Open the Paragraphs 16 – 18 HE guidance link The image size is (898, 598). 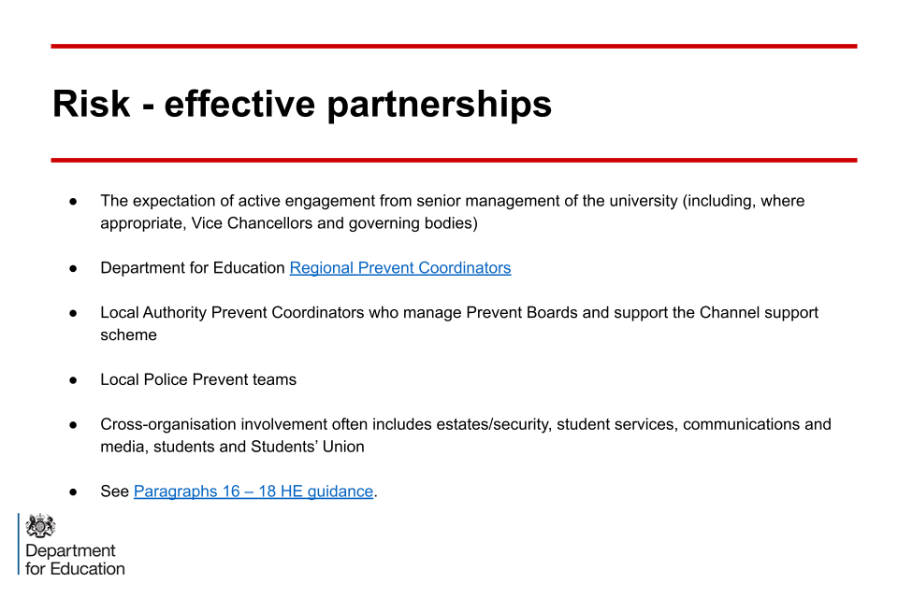pos(253,491)
